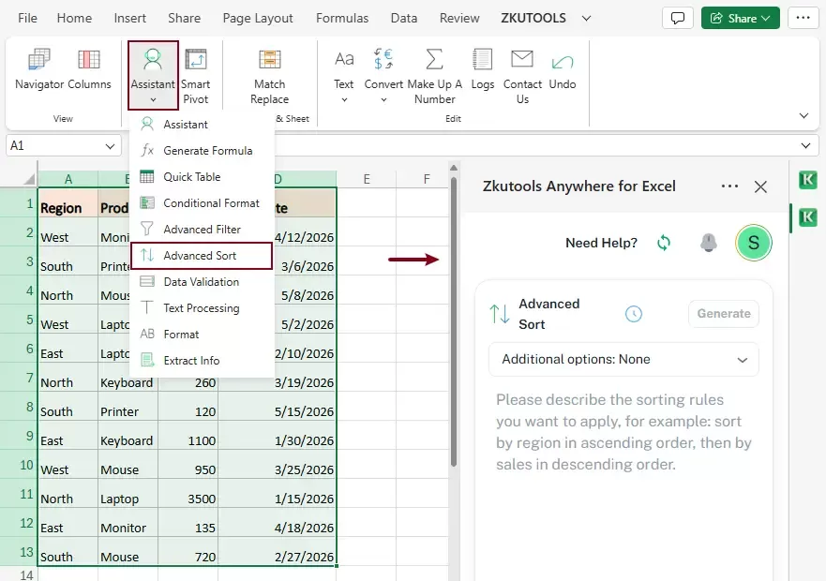Open notifications bell icon

(709, 243)
